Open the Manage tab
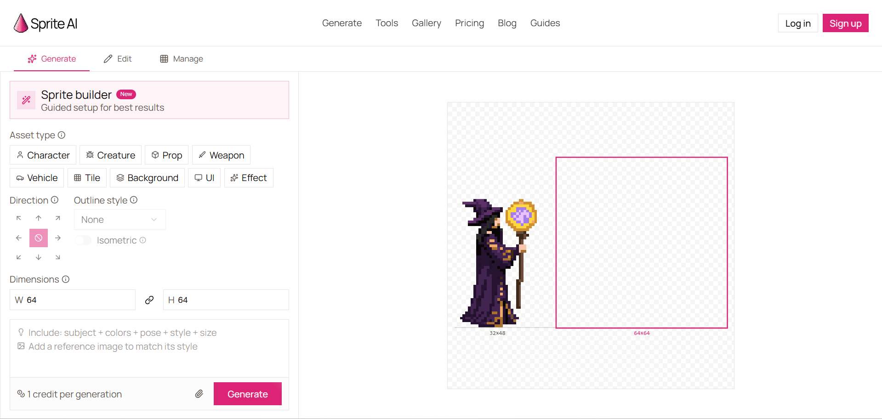The image size is (882, 419). click(182, 59)
